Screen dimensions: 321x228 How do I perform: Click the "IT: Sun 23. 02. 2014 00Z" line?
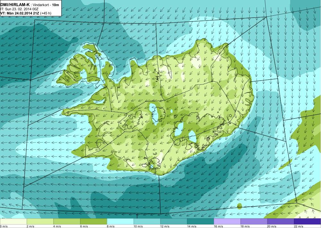tap(20, 9)
